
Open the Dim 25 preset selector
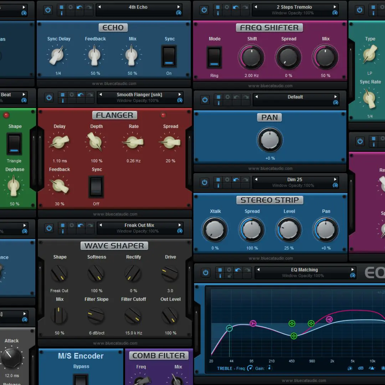coord(296,183)
